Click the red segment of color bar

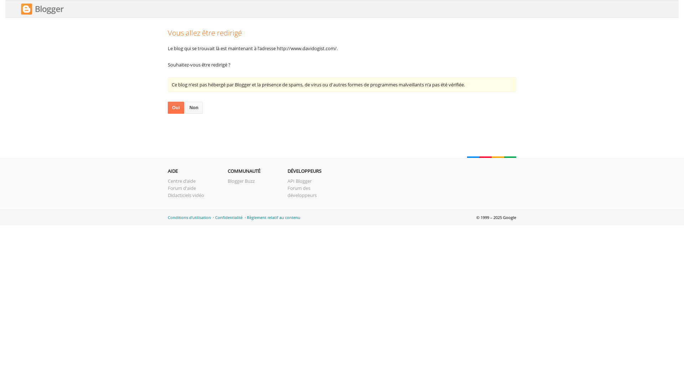coord(485,157)
